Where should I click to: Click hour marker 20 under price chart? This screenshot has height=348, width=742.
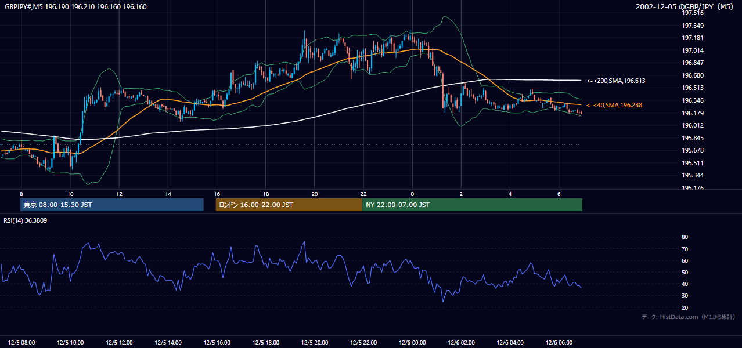314,194
